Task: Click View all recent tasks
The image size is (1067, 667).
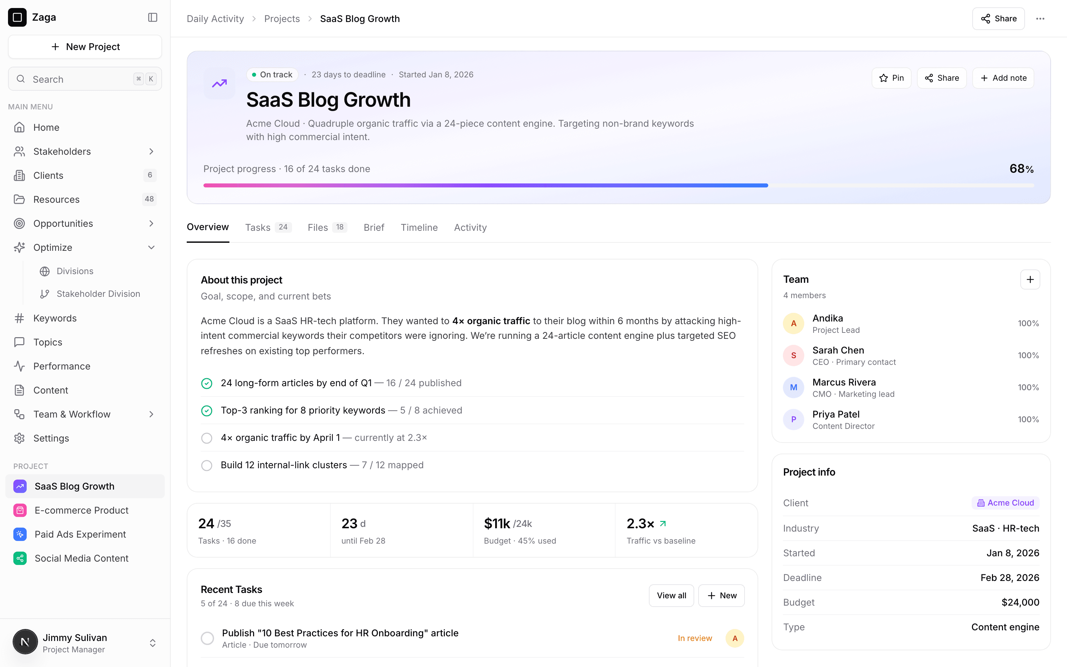Action: tap(671, 596)
